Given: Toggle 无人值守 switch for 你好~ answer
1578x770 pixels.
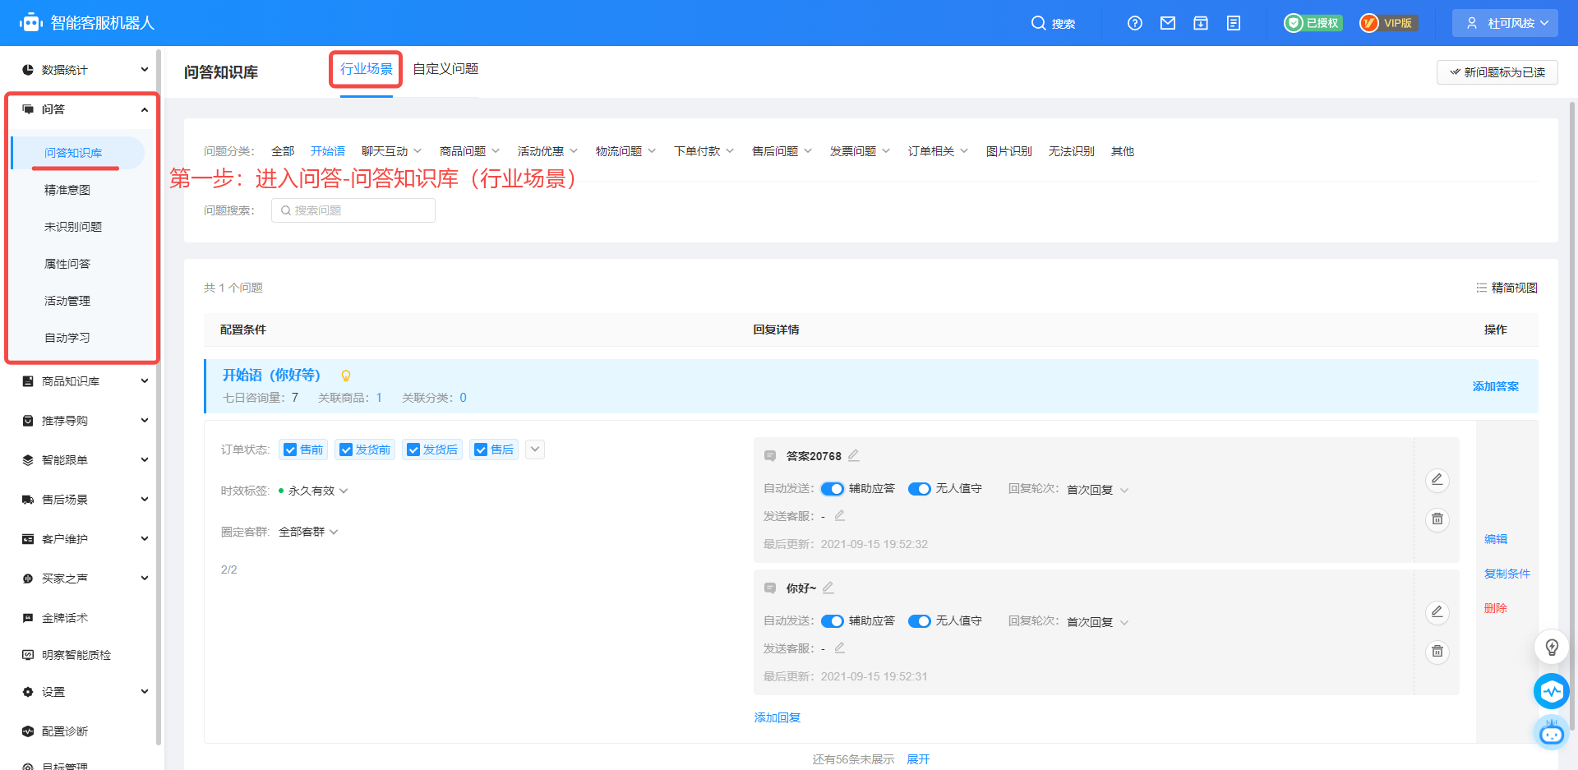Looking at the screenshot, I should pyautogui.click(x=920, y=621).
